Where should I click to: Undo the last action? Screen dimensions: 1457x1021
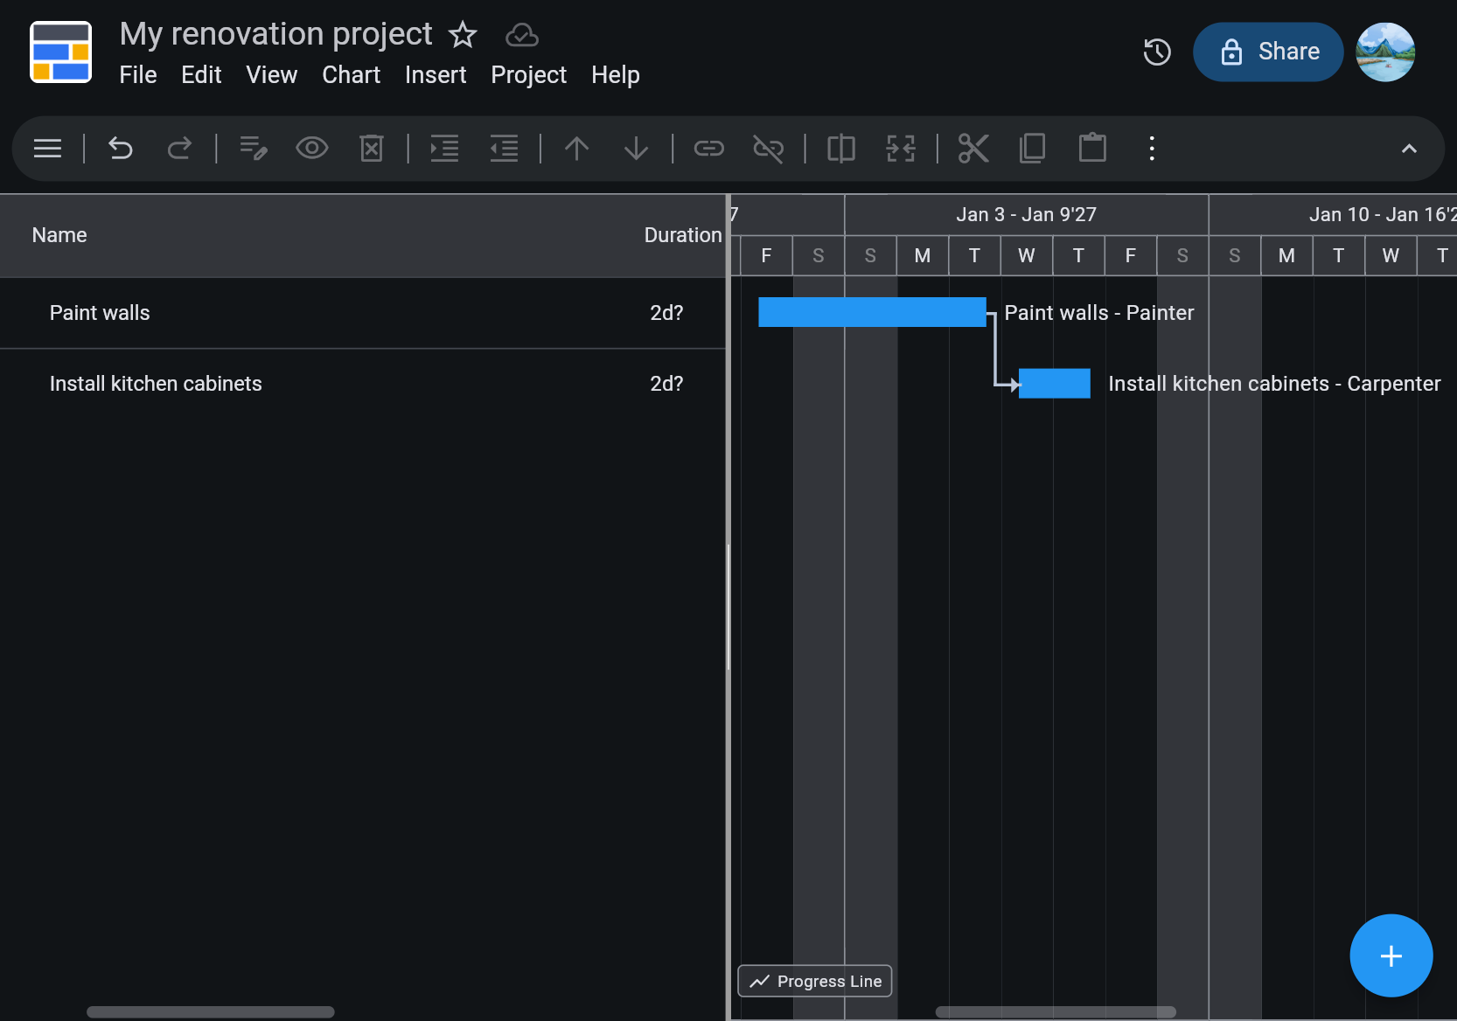[x=120, y=149]
